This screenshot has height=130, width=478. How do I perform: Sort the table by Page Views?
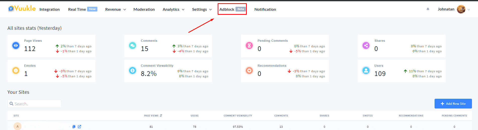pyautogui.click(x=153, y=115)
